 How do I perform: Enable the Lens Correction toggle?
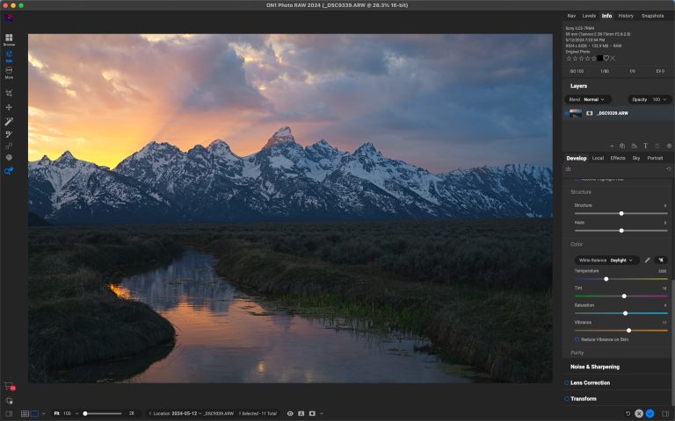pos(567,382)
